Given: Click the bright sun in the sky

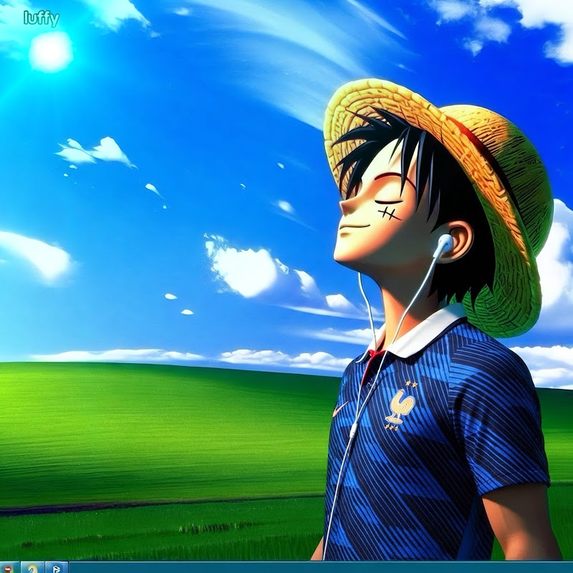Looking at the screenshot, I should [50, 52].
